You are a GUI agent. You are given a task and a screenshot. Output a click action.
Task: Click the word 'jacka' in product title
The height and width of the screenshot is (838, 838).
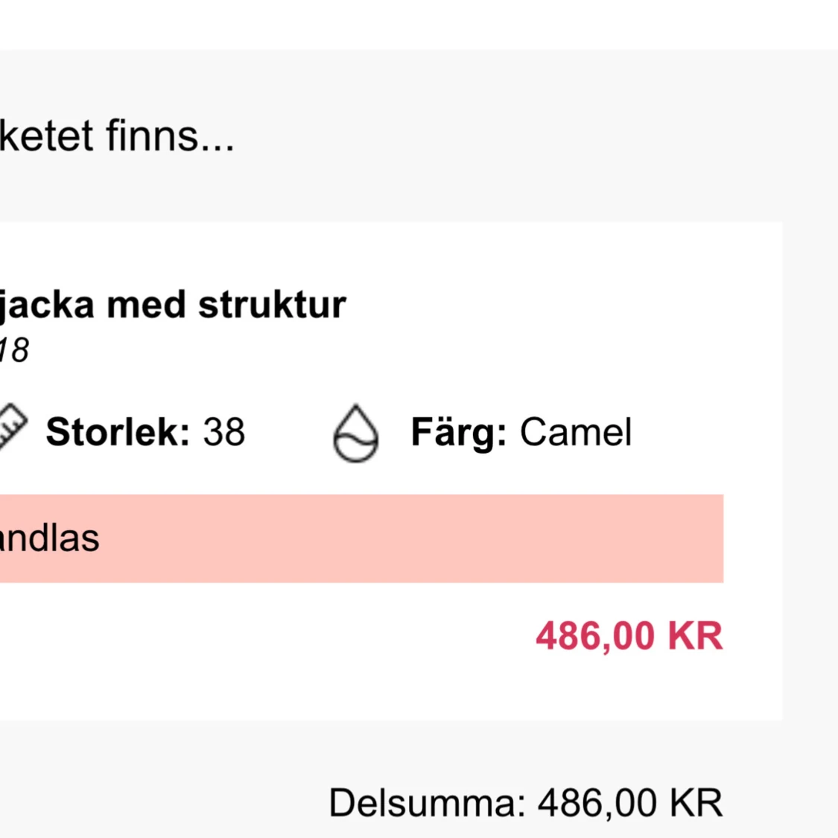[47, 305]
